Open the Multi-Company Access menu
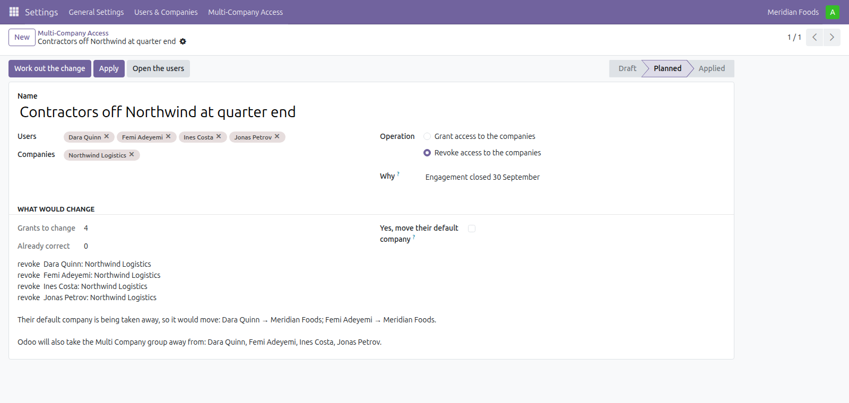 point(245,12)
